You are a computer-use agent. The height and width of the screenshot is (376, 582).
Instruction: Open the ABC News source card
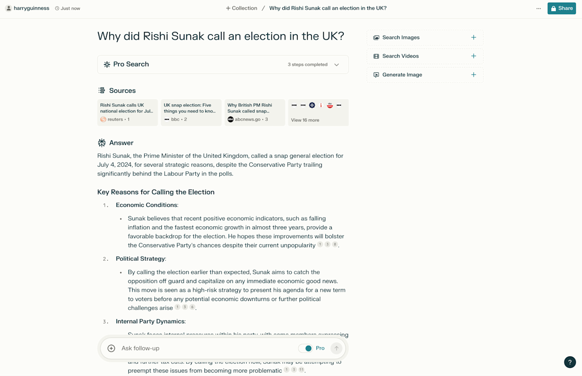(254, 112)
